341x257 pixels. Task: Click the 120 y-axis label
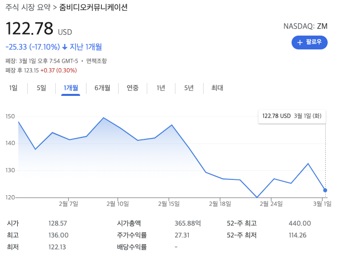click(10, 197)
